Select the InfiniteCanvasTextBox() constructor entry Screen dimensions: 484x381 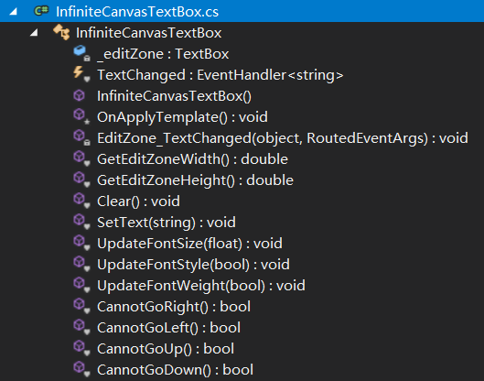pos(174,96)
